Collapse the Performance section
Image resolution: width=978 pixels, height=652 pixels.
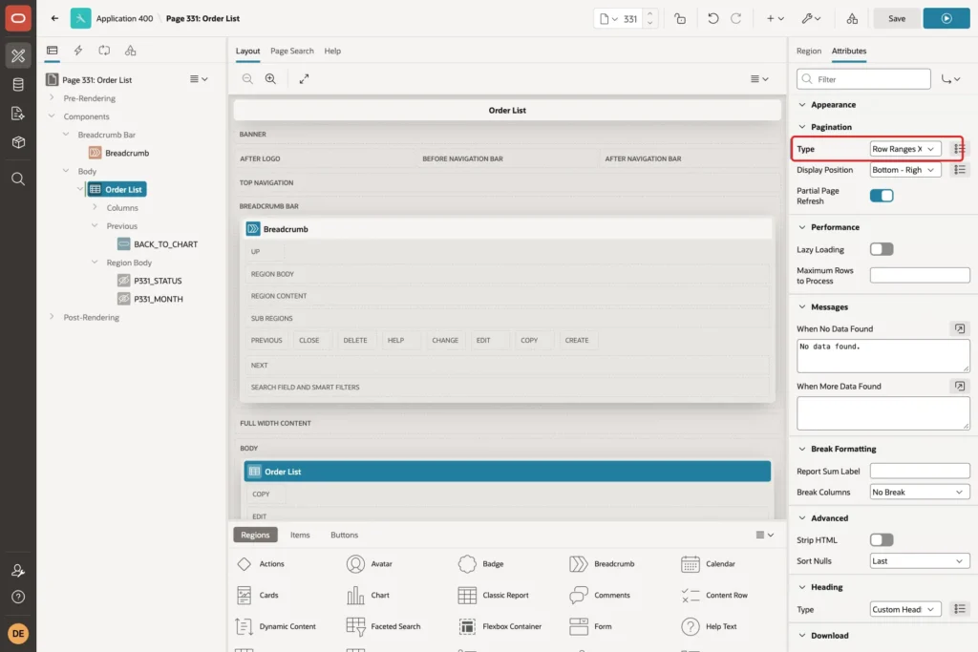(x=802, y=227)
